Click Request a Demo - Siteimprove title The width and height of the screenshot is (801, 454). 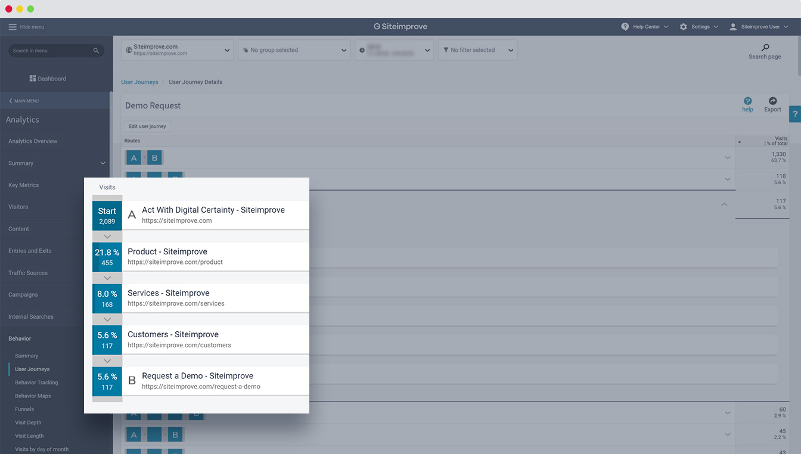(198, 376)
